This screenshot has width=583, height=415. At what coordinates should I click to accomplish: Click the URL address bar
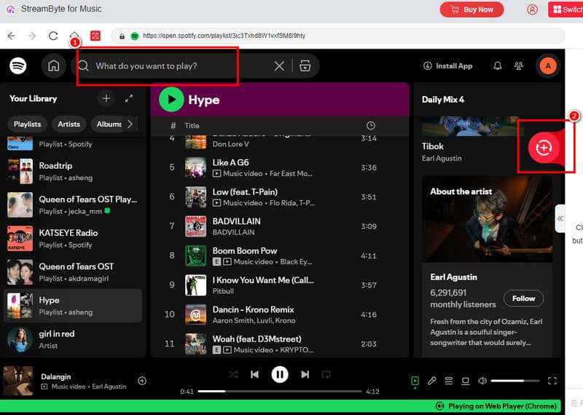pyautogui.click(x=337, y=36)
